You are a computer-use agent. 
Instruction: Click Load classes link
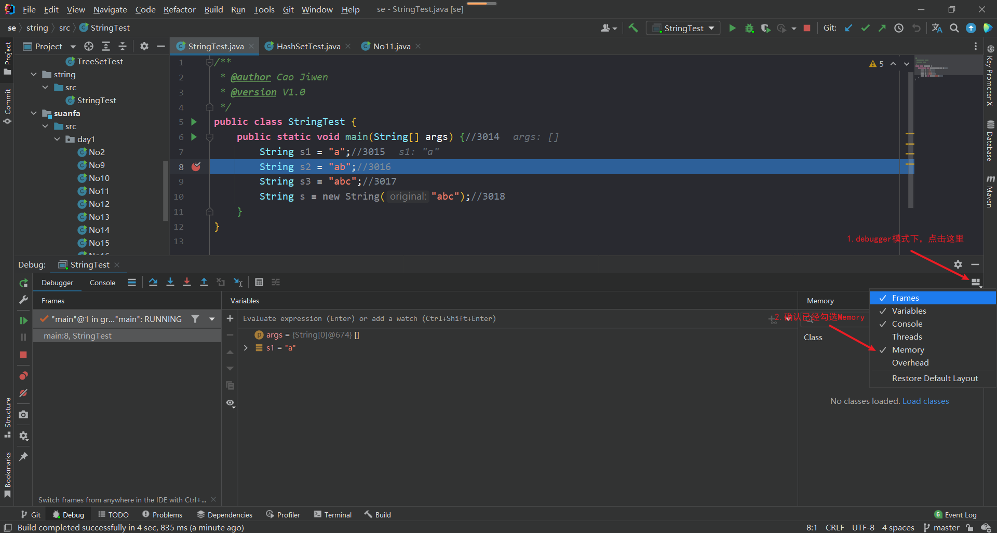point(925,401)
